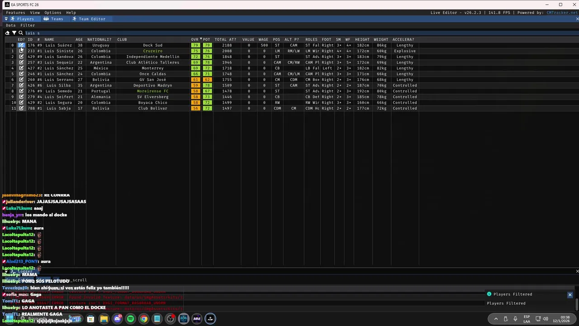
Task: Open Microsoft Store from the taskbar
Action: (90, 319)
